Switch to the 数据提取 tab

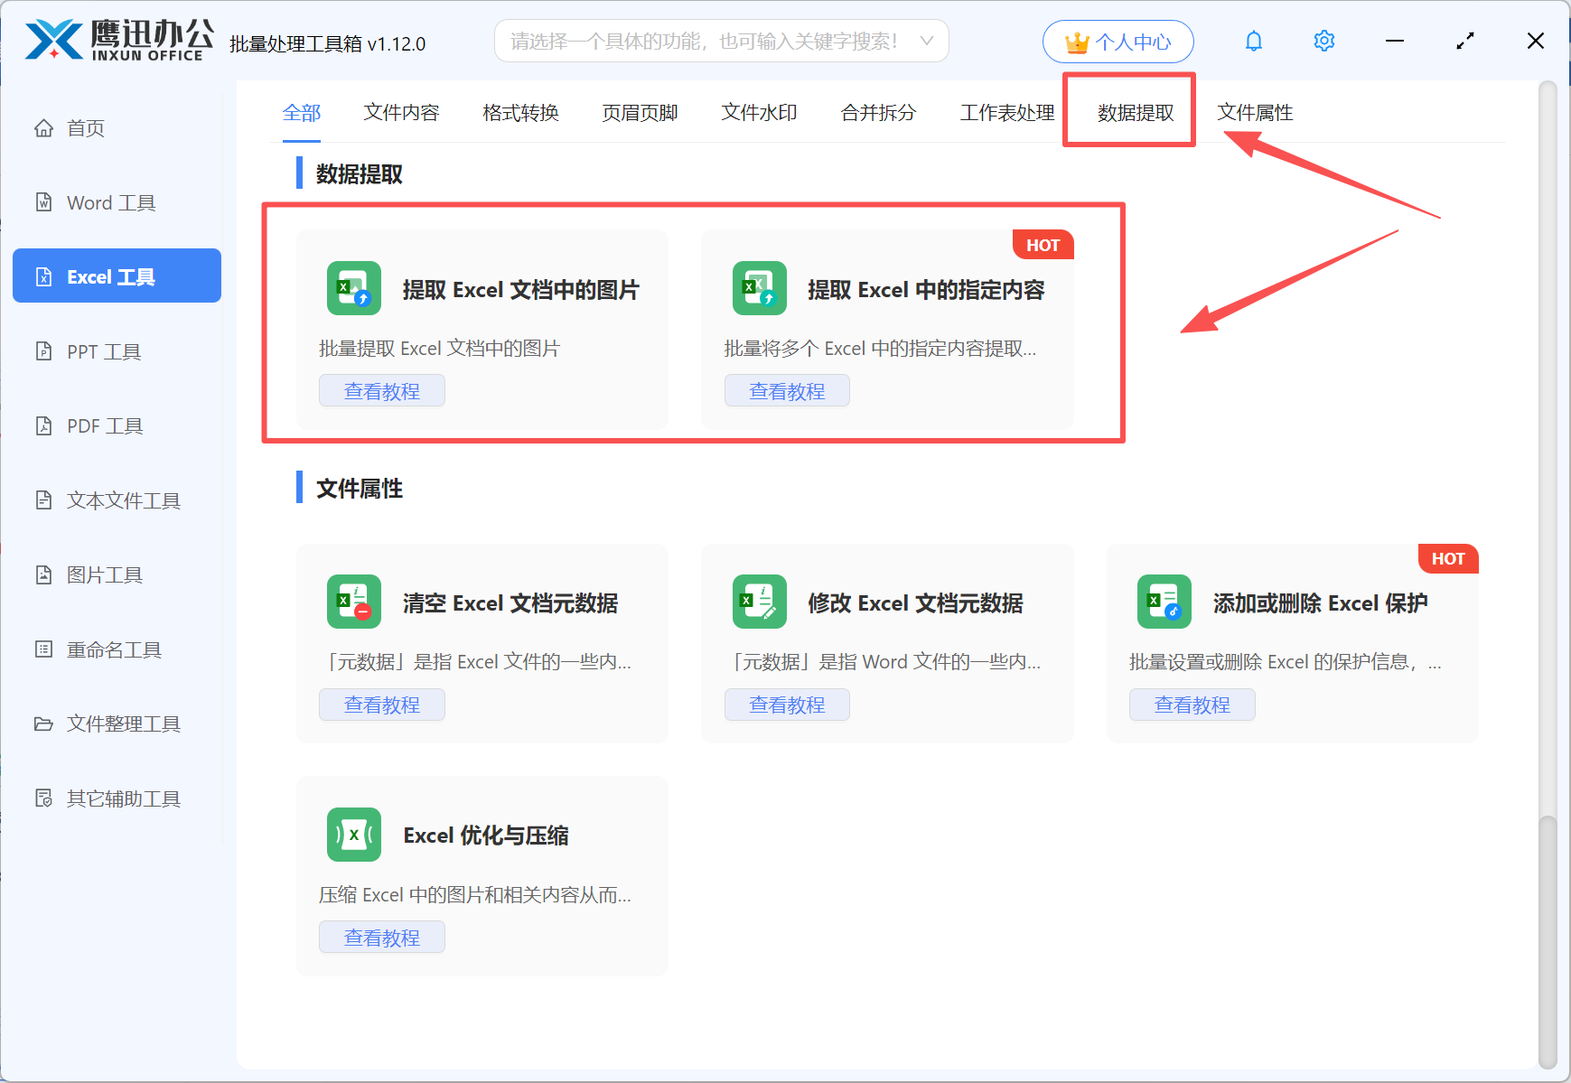click(x=1135, y=112)
